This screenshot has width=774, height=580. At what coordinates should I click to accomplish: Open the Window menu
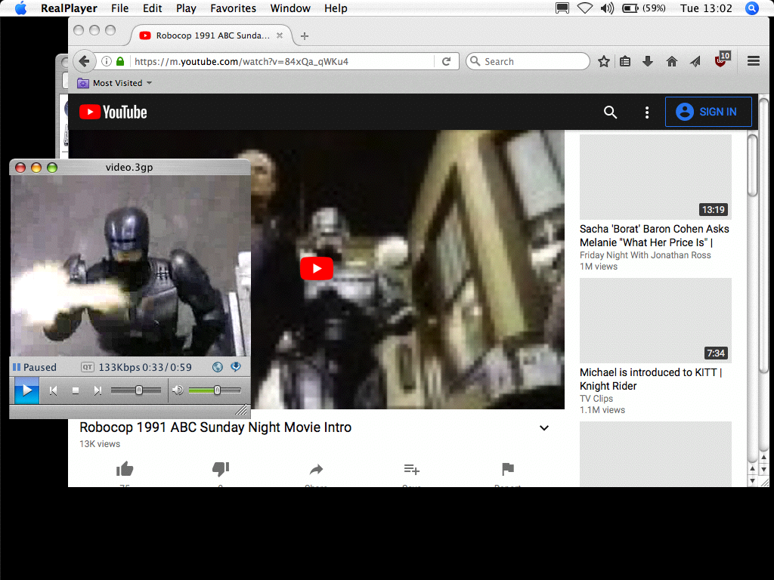[x=290, y=8]
